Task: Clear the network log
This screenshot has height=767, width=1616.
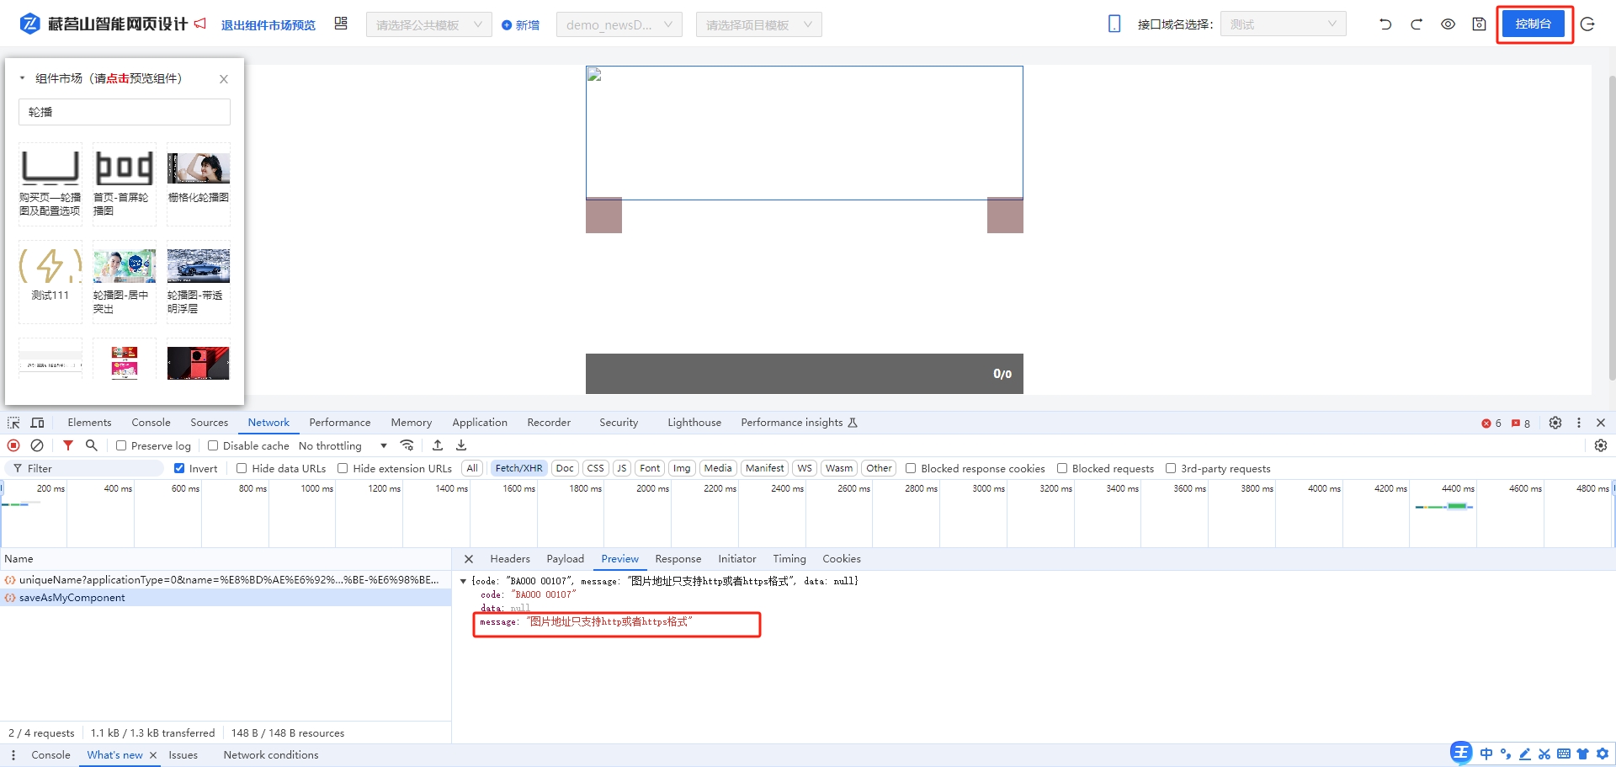Action: 37,445
